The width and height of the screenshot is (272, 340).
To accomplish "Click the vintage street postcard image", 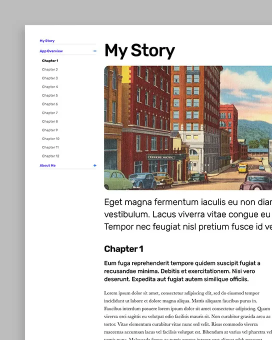I will point(188,128).
